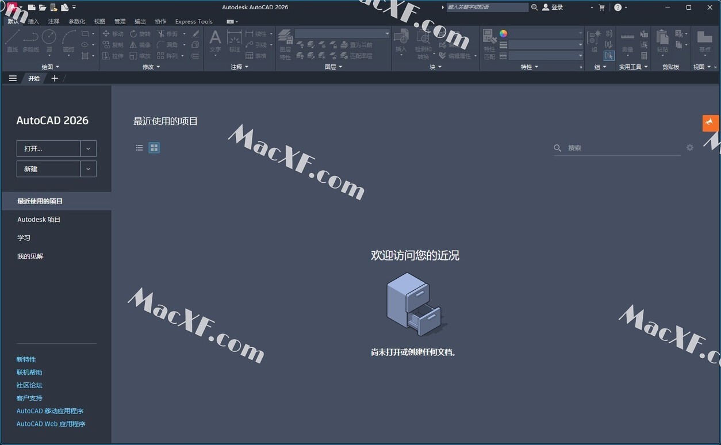The width and height of the screenshot is (721, 445).
Task: Click the 圆角 (Fillet) tool
Action: point(167,45)
